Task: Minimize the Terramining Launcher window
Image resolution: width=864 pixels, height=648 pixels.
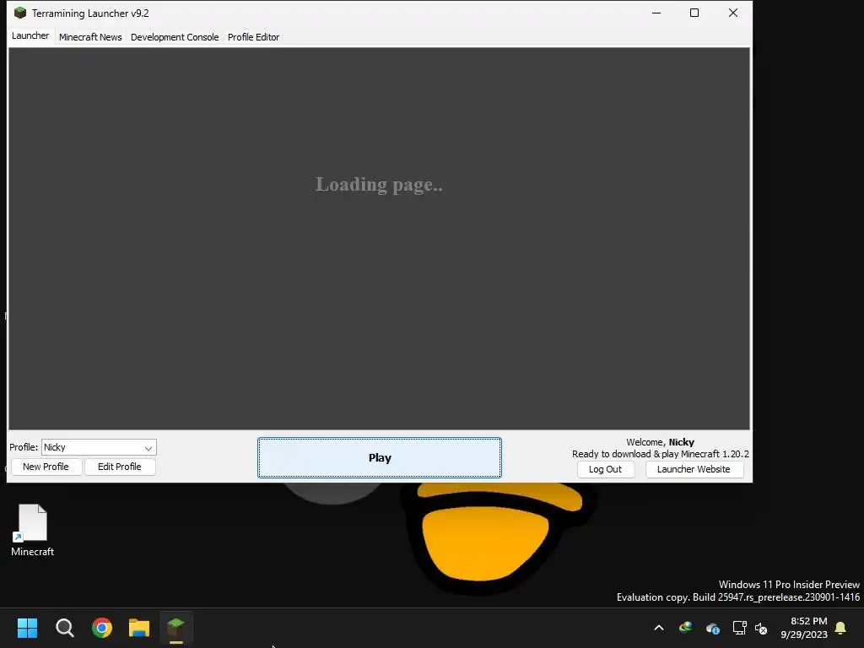Action: pyautogui.click(x=656, y=13)
